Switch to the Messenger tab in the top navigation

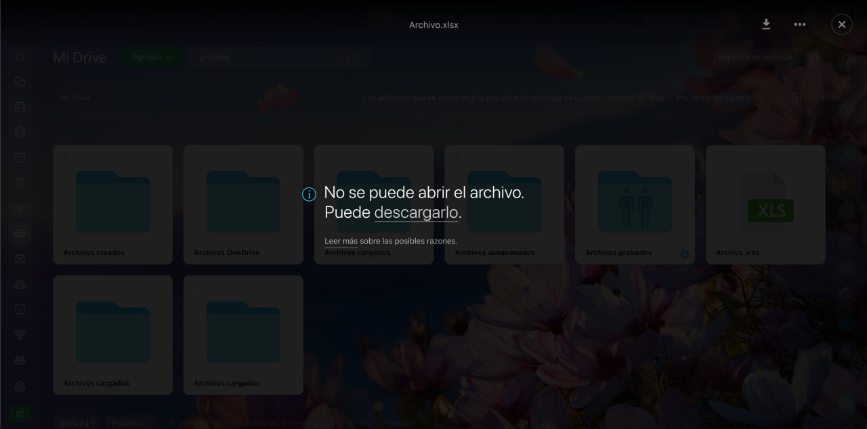tap(115, 17)
